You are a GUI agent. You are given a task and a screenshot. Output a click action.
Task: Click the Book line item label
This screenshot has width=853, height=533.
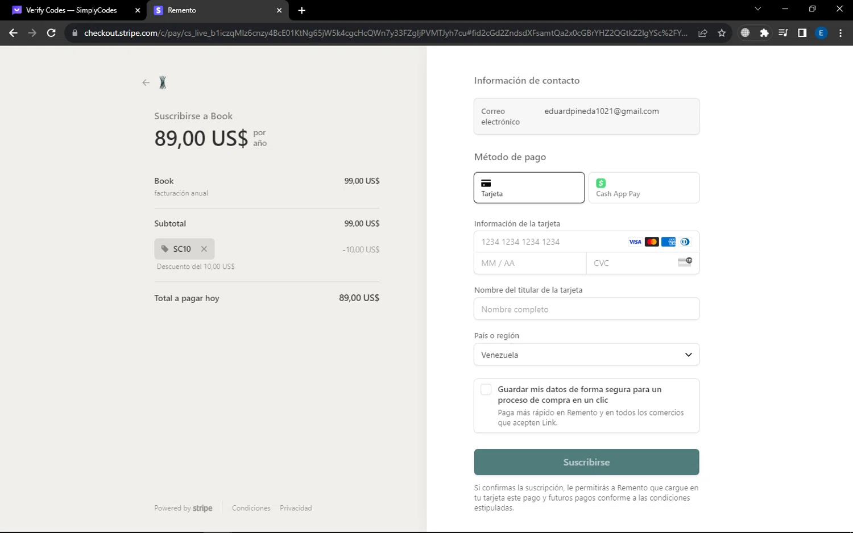point(164,181)
